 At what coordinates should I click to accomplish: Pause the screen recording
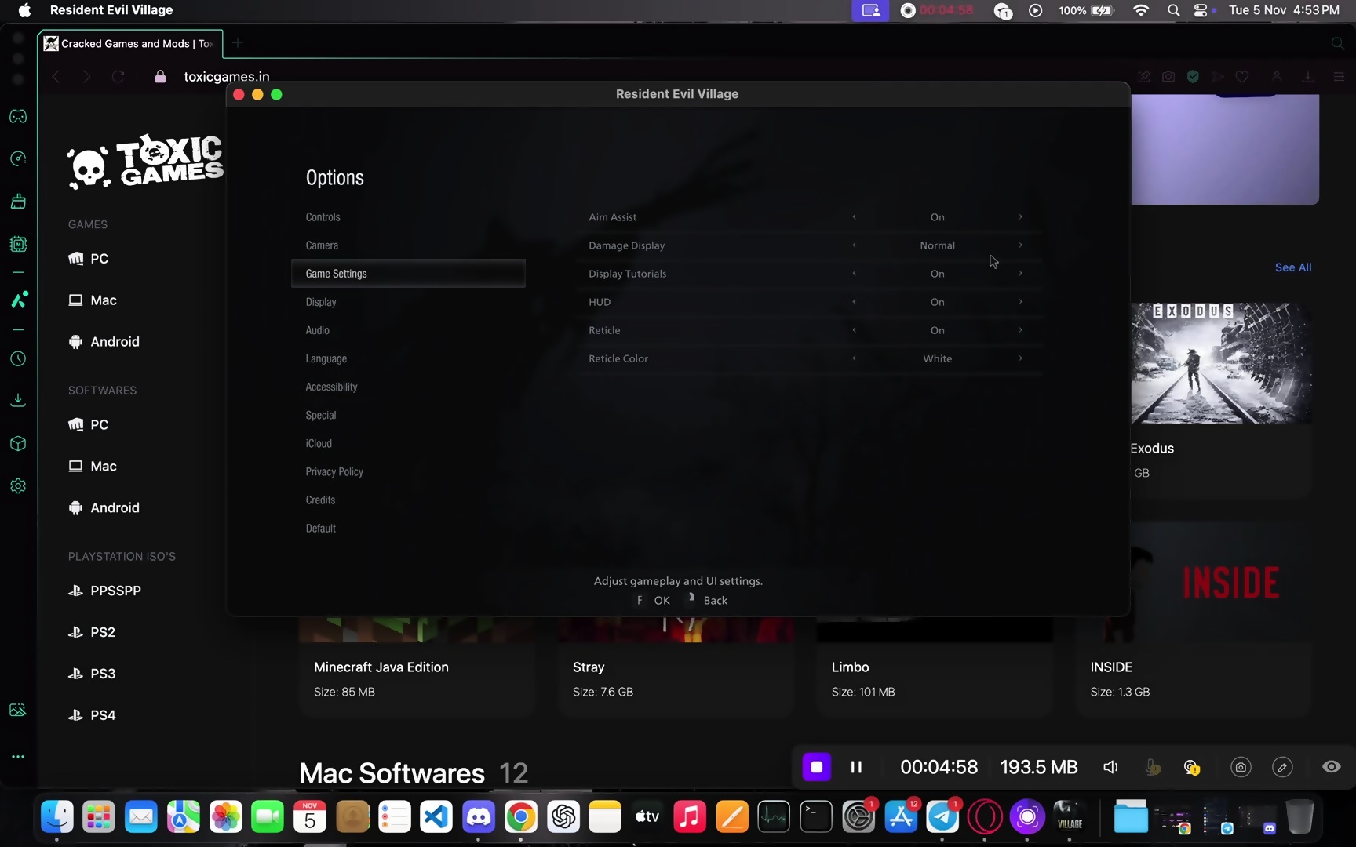(856, 767)
